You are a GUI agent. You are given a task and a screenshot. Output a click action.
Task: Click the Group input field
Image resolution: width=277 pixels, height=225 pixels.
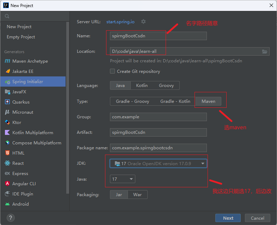click(158, 117)
